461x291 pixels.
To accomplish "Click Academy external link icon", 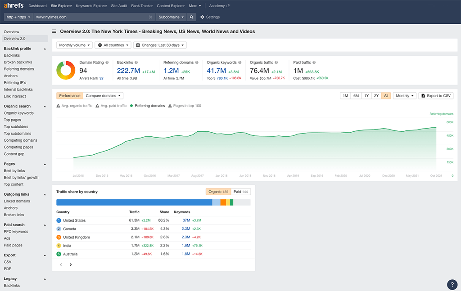I will (x=228, y=5).
